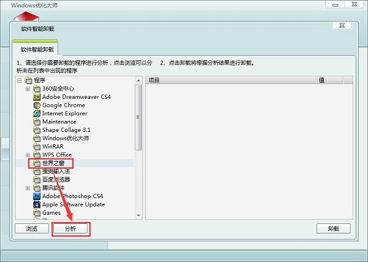The image size is (368, 262).
Task: Click the 360安全中心 folder icon
Action: click(37, 89)
